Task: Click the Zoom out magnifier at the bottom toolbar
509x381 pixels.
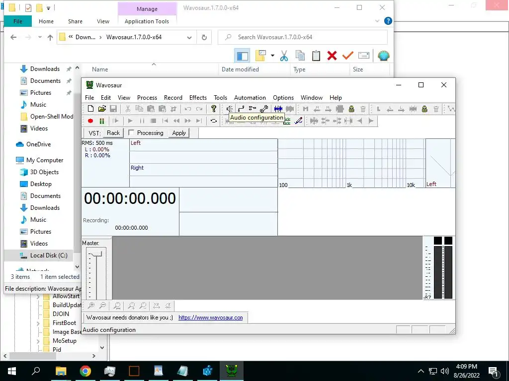Action: point(102,306)
